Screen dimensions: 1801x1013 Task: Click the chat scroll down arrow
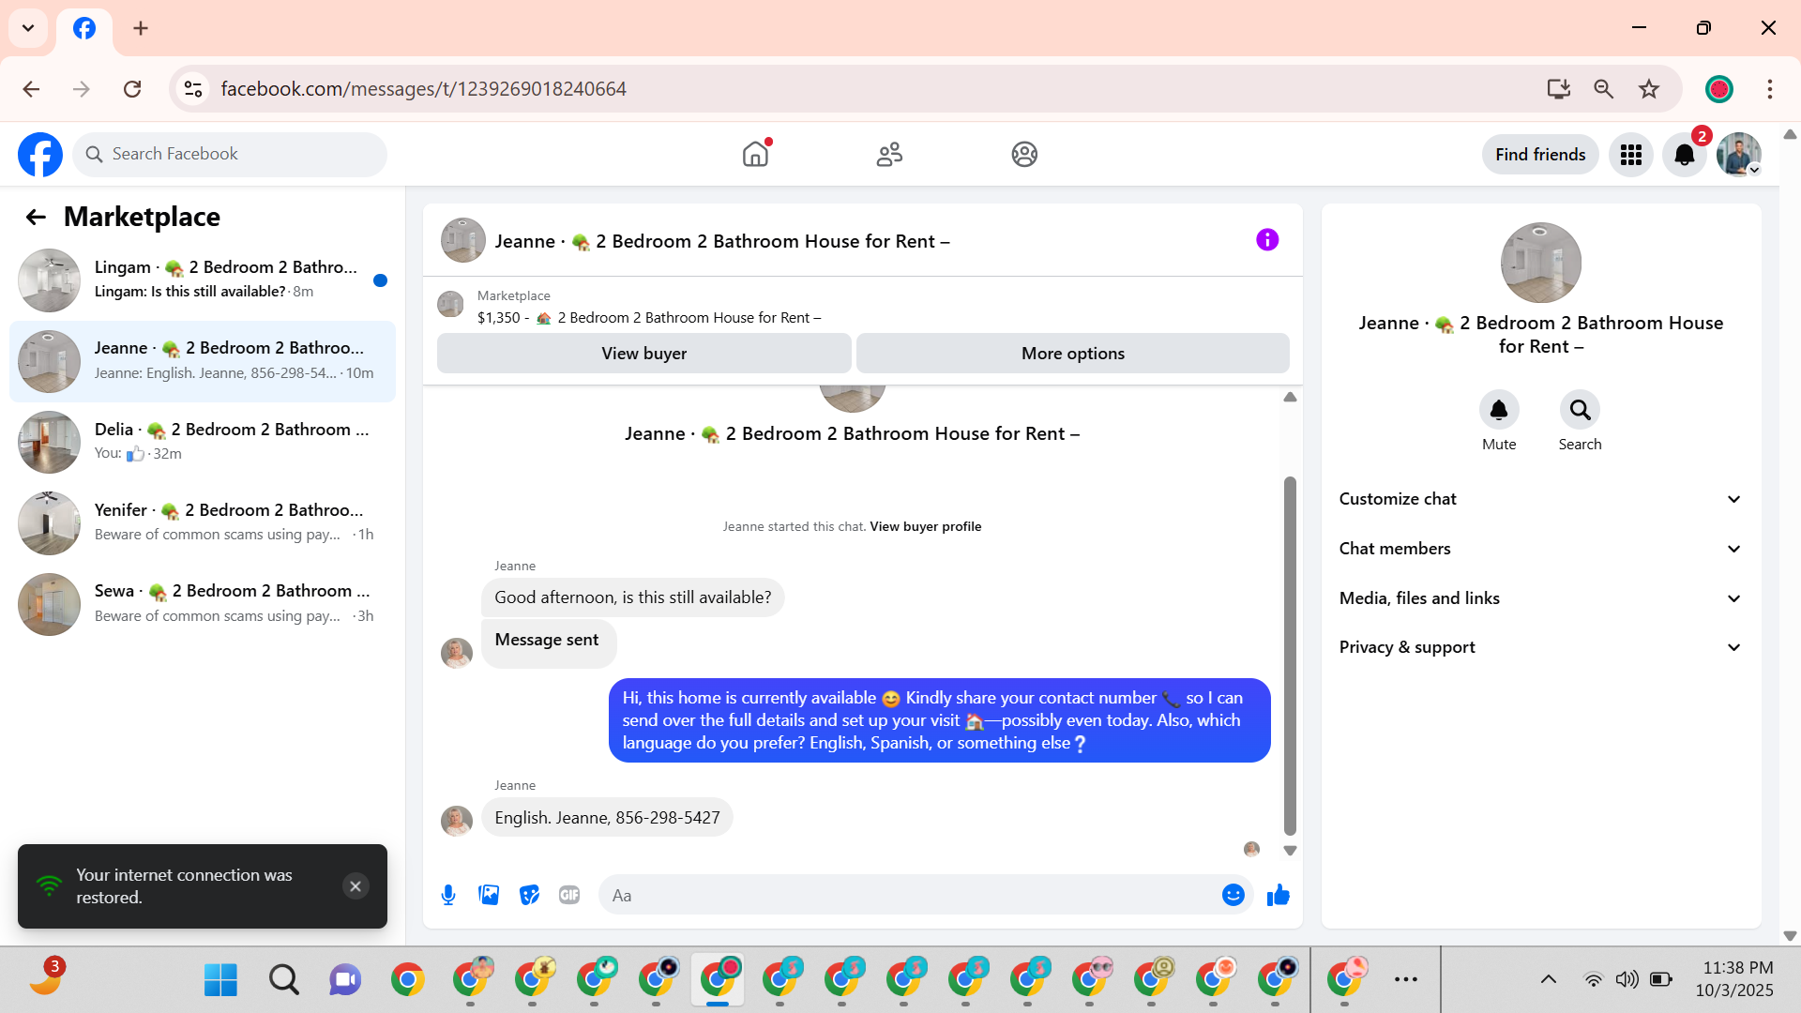pyautogui.click(x=1290, y=851)
